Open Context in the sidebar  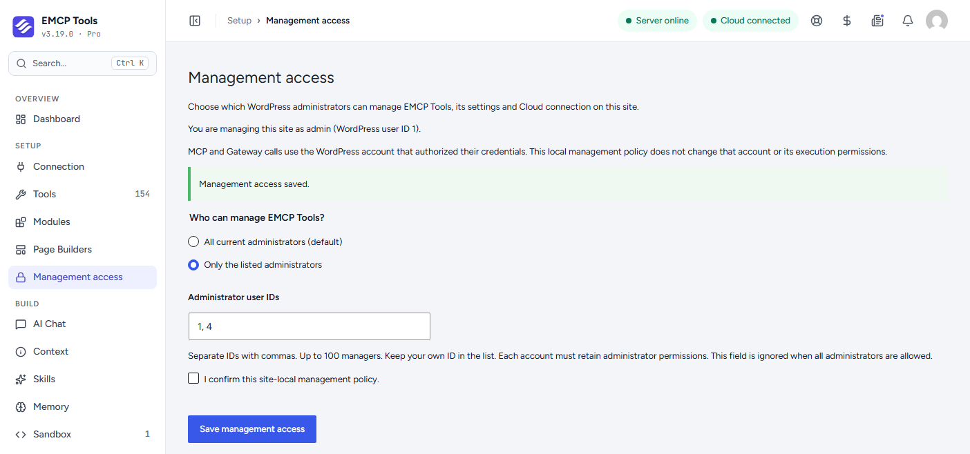[x=82, y=352]
